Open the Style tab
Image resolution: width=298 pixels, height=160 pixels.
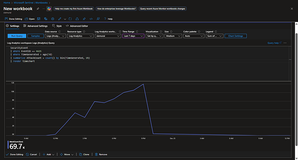click(x=57, y=26)
